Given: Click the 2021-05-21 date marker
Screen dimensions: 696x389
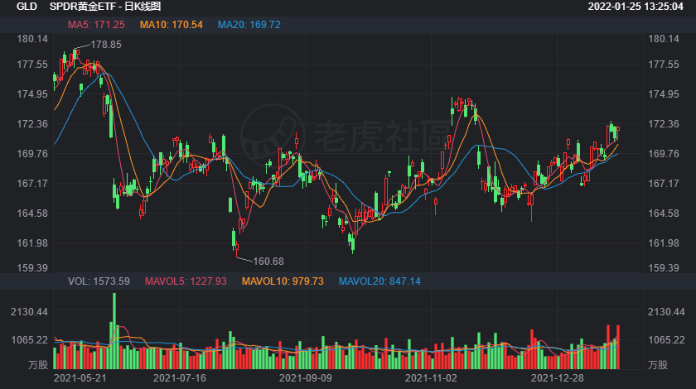Looking at the screenshot, I should tap(80, 378).
